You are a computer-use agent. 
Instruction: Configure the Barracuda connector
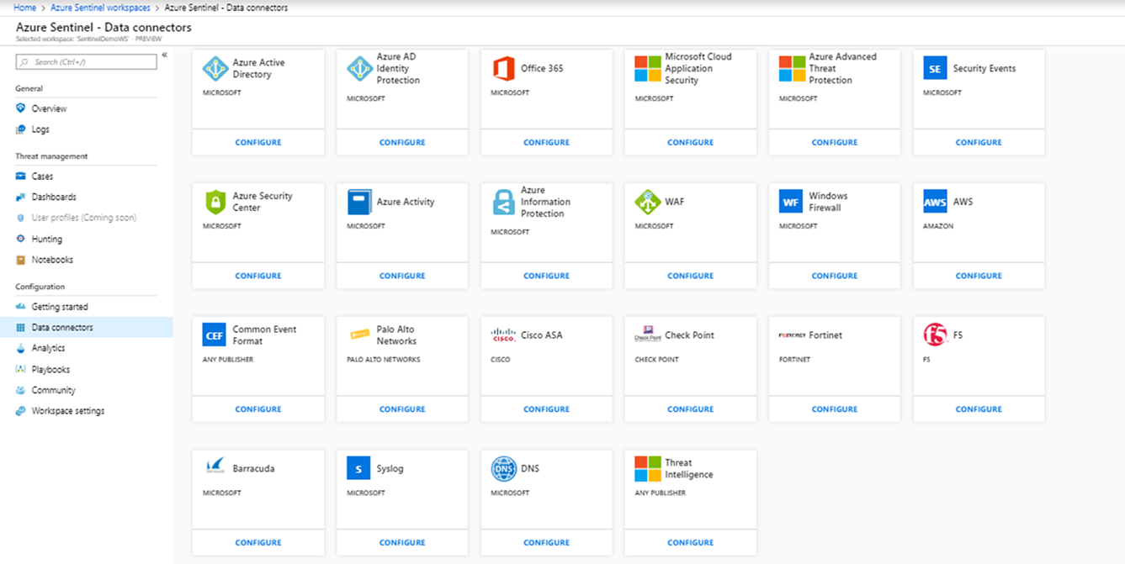(x=258, y=543)
